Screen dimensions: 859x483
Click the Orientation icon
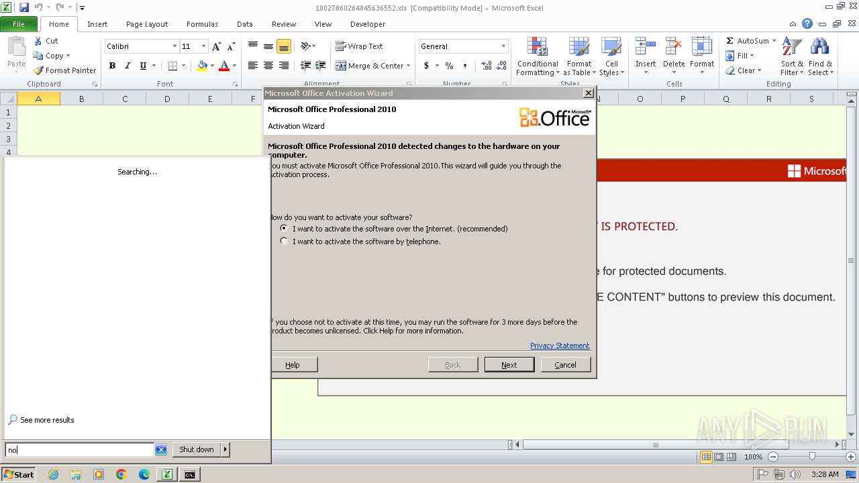click(x=305, y=46)
